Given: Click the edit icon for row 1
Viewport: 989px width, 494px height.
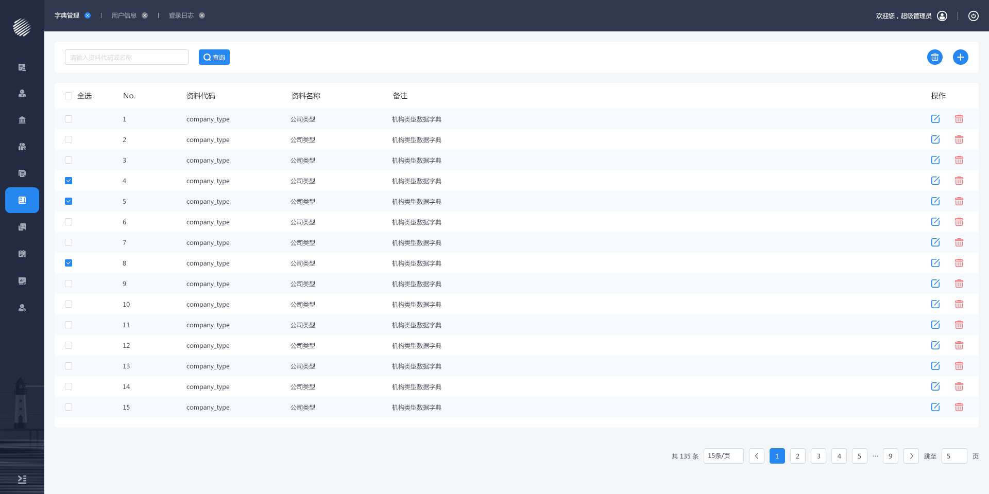Looking at the screenshot, I should coord(935,119).
